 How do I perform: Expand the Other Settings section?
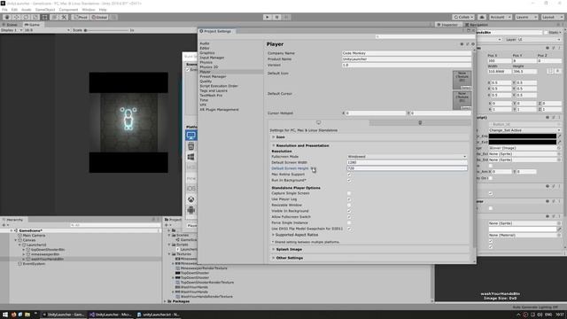(287, 258)
